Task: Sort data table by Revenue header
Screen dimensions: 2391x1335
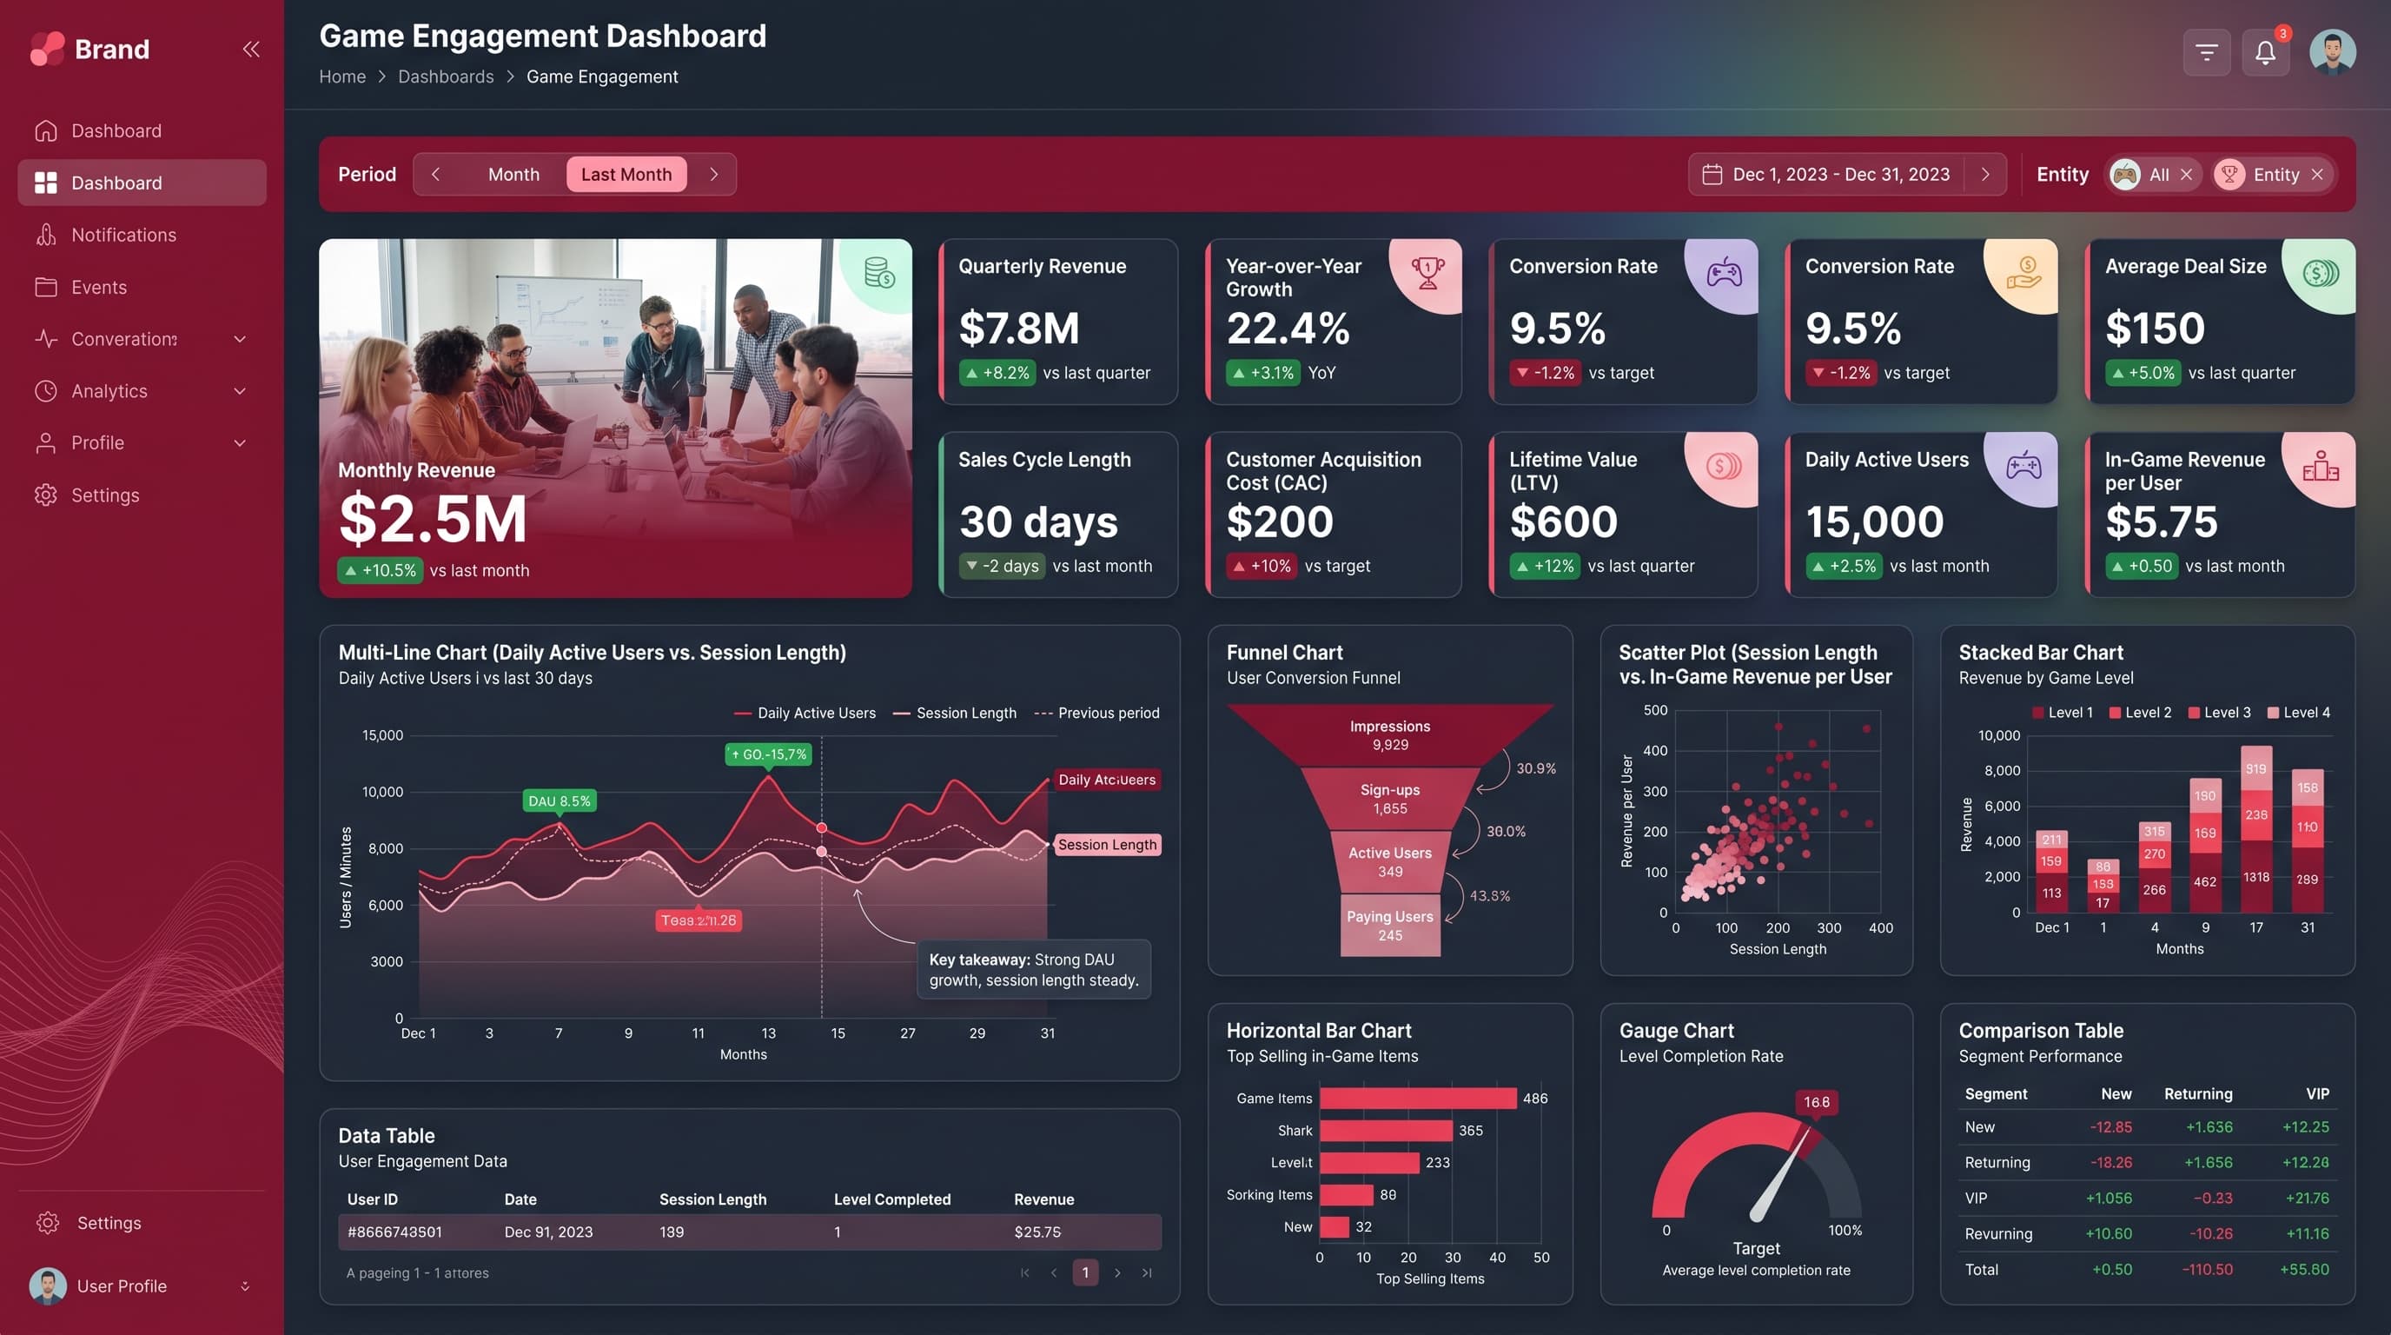Action: pos(1043,1199)
